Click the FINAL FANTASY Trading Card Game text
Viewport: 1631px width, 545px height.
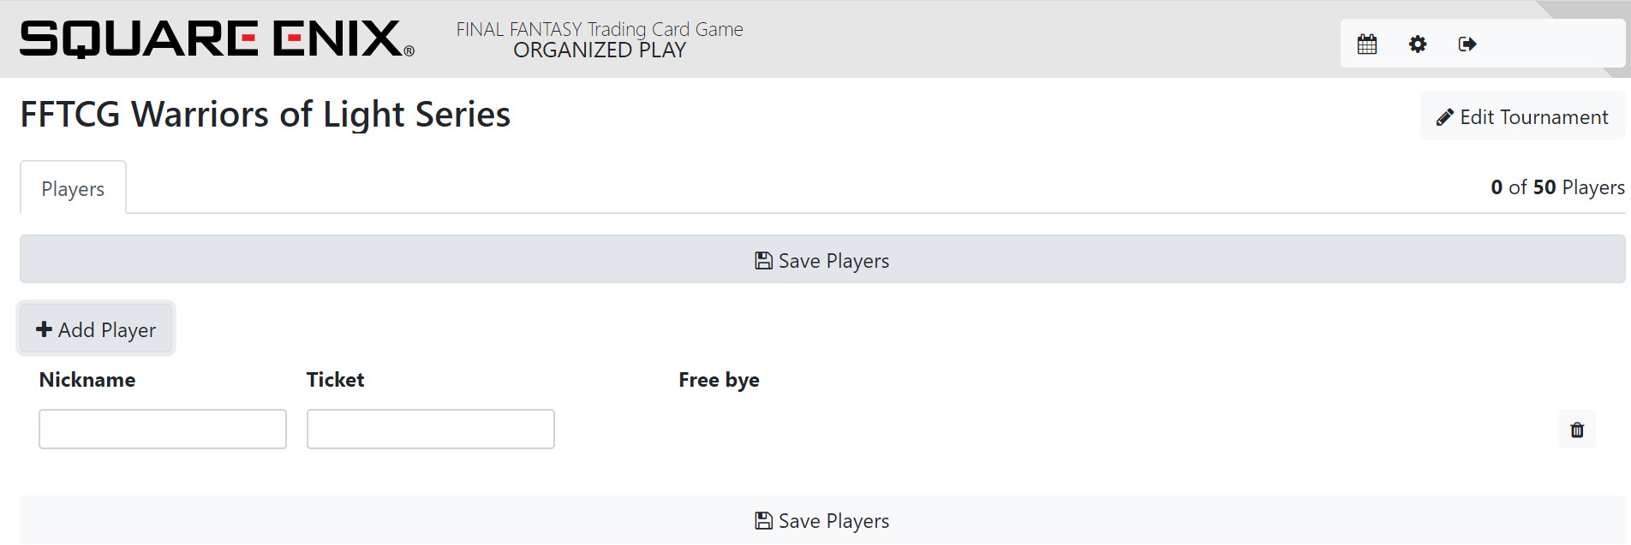pos(600,29)
